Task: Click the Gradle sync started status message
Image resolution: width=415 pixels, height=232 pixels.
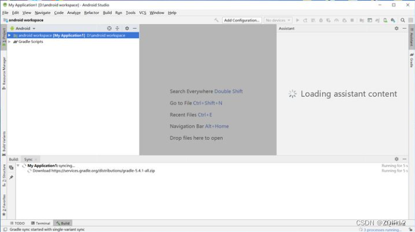Action: click(47, 230)
